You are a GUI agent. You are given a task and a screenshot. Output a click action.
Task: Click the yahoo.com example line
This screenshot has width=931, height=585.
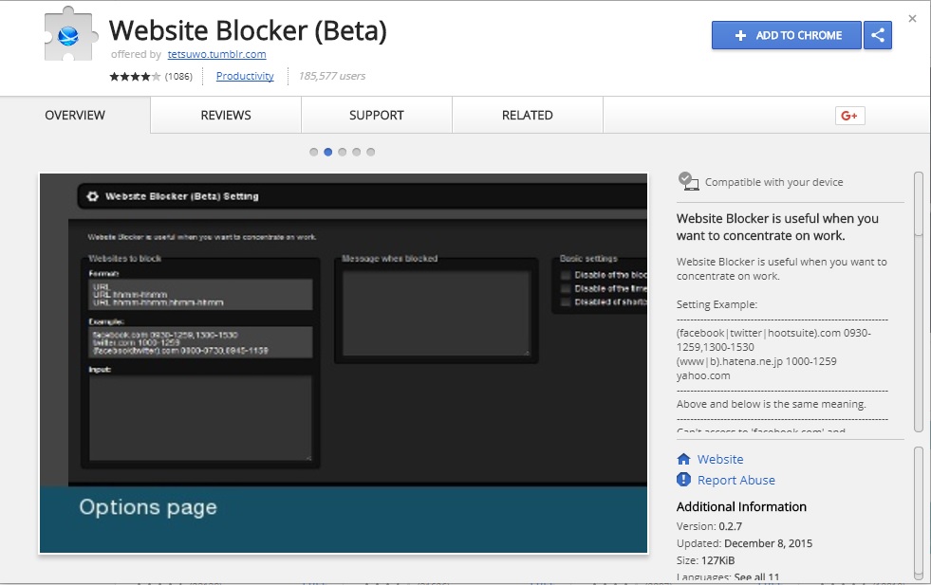[703, 375]
